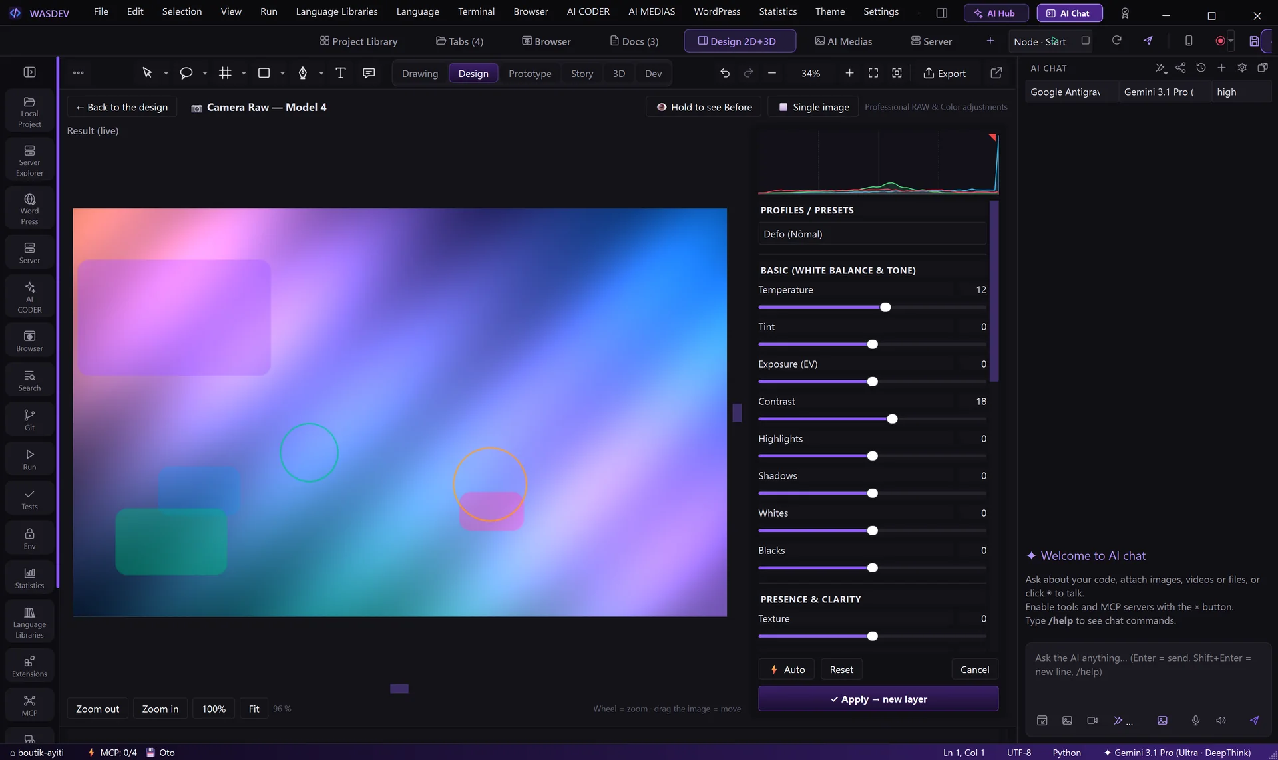The height and width of the screenshot is (760, 1278).
Task: Expand the Pen tool options arrow
Action: pyautogui.click(x=321, y=73)
